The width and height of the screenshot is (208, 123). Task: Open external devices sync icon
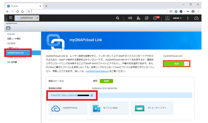(147, 18)
